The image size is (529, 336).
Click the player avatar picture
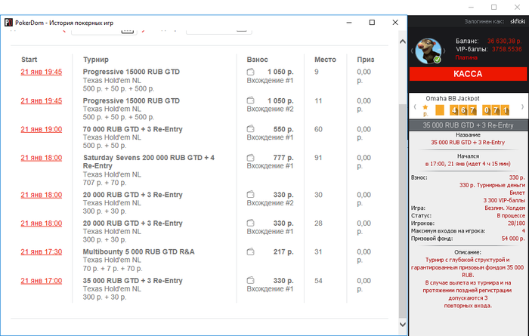[428, 51]
